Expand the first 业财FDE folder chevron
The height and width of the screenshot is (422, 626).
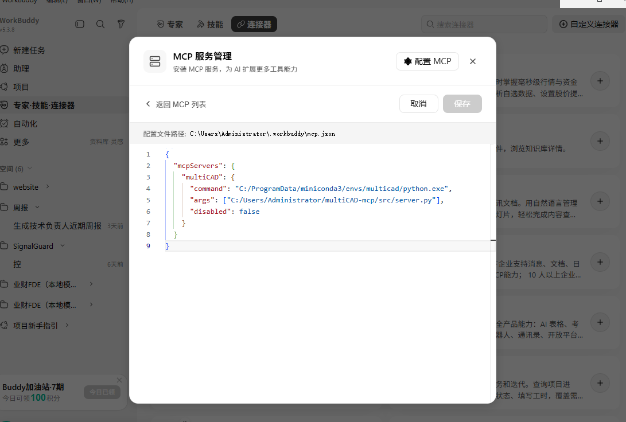click(x=91, y=284)
